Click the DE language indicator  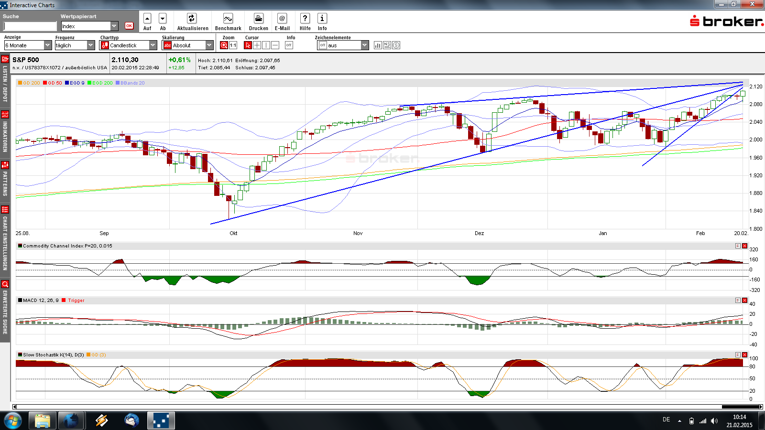point(666,419)
